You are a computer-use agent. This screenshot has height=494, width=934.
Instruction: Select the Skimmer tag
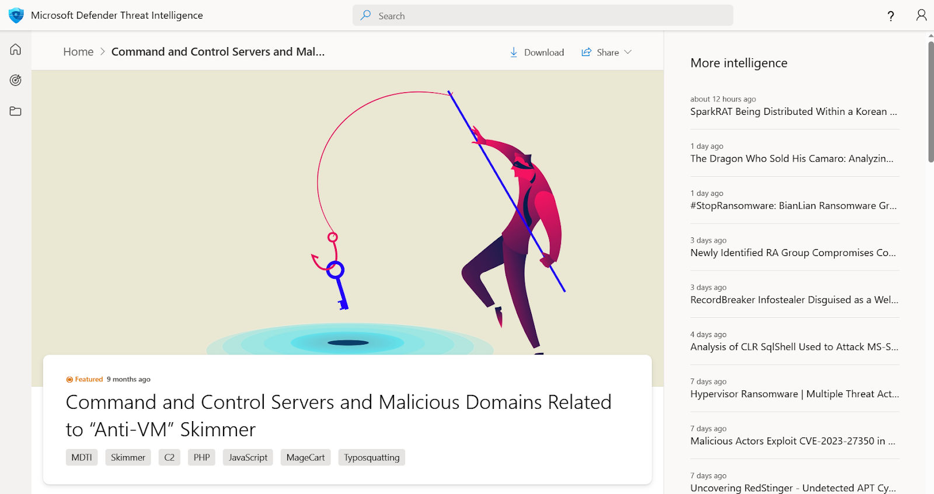128,457
